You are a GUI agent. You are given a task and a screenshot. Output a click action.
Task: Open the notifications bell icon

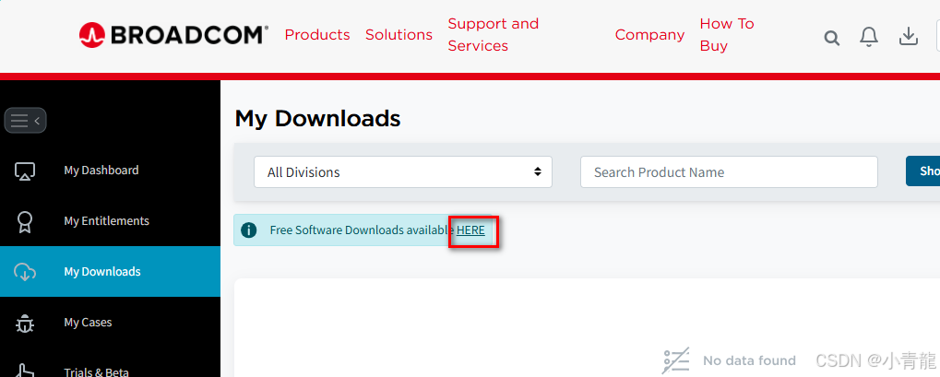(869, 37)
